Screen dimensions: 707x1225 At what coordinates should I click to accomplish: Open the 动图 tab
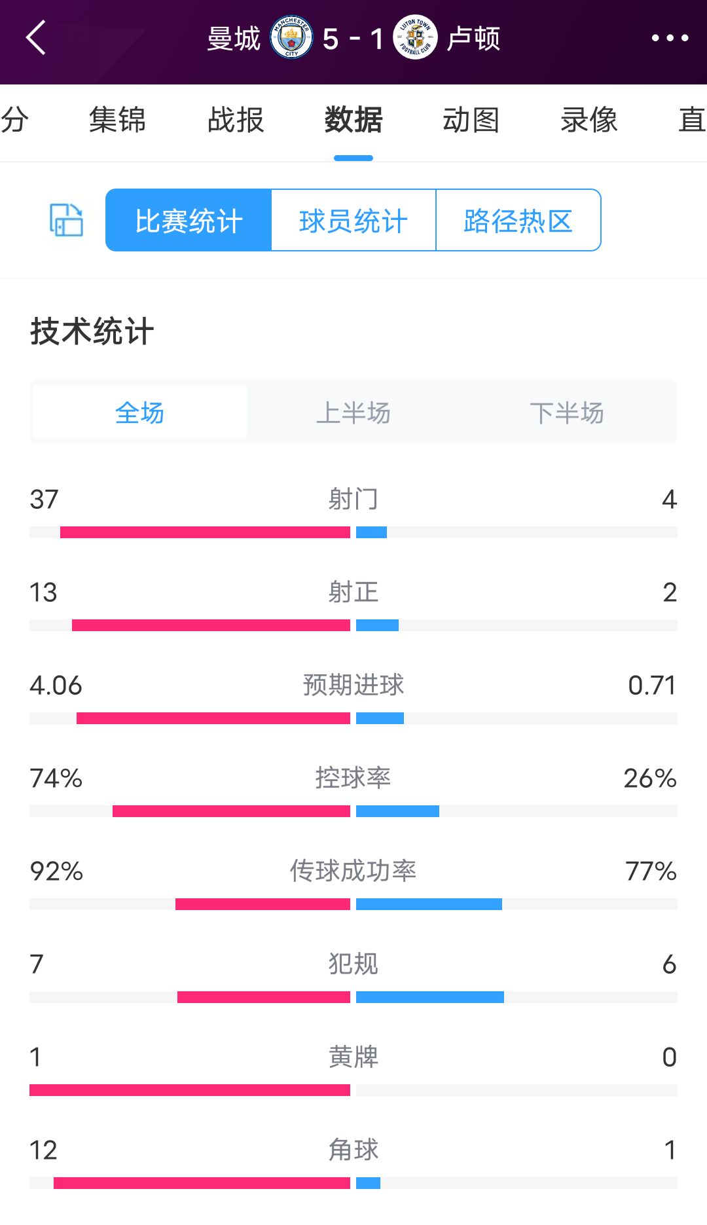coord(471,120)
